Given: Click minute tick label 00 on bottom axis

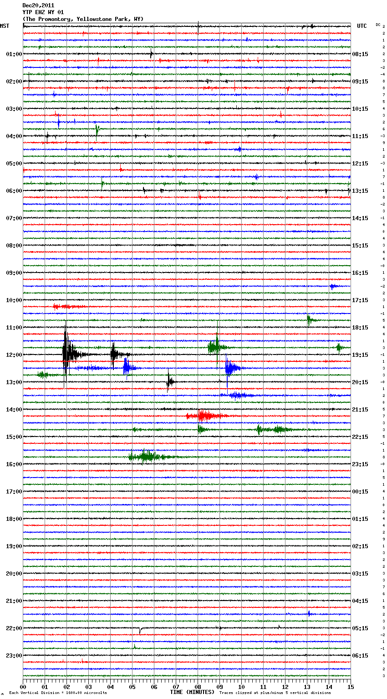Looking at the screenshot, I should [23, 687].
